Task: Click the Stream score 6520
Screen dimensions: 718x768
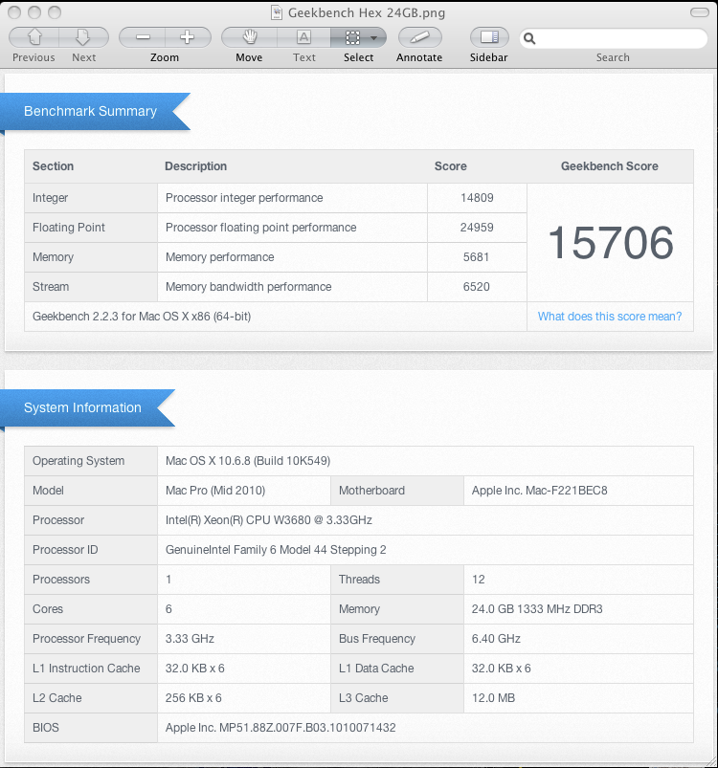Action: 477,287
